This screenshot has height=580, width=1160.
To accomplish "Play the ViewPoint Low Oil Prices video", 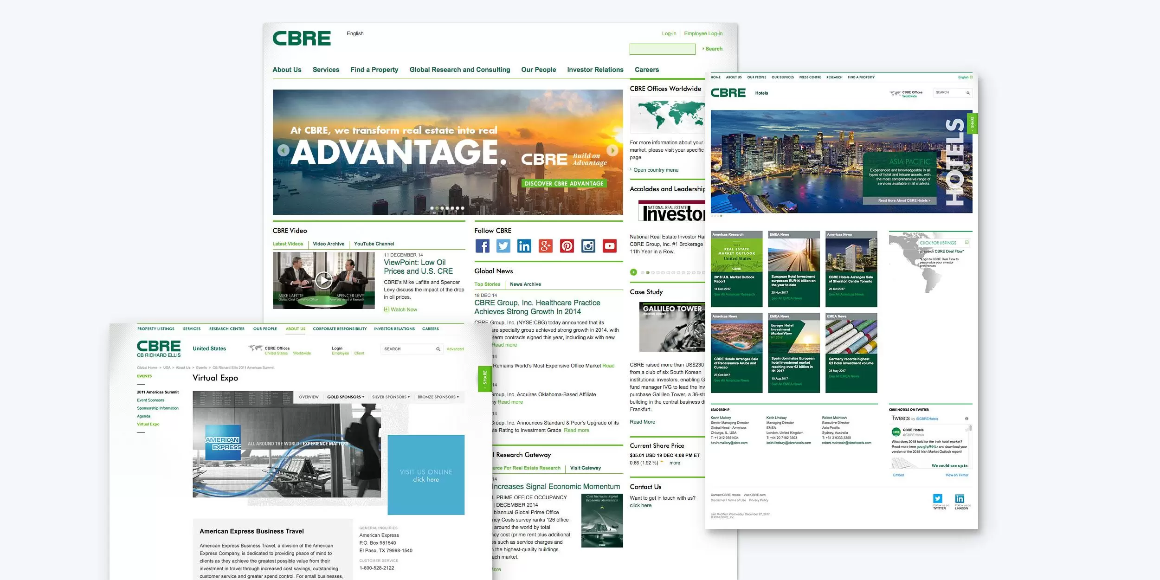I will pyautogui.click(x=324, y=280).
